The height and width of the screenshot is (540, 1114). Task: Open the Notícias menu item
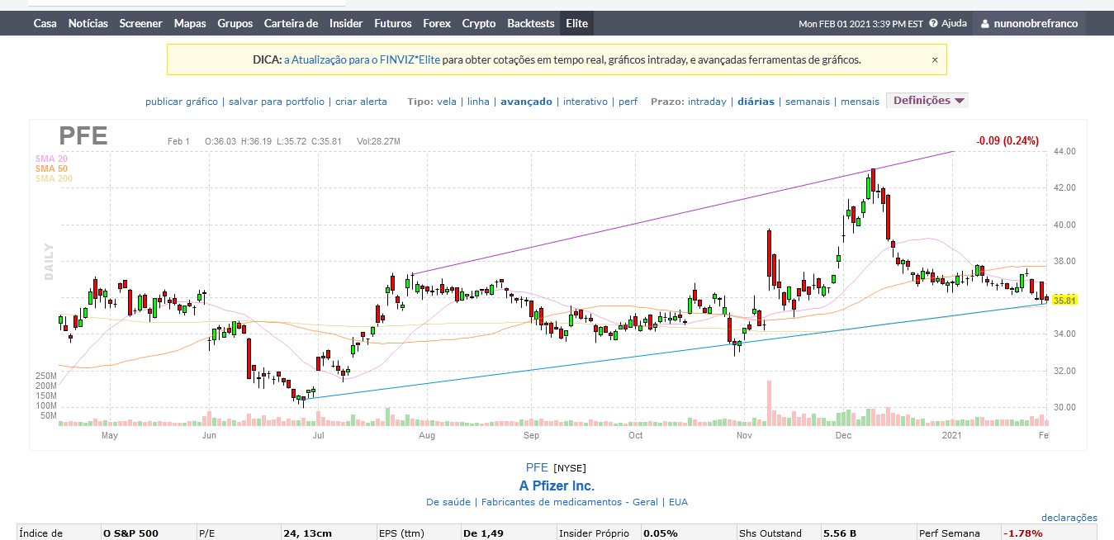point(88,23)
